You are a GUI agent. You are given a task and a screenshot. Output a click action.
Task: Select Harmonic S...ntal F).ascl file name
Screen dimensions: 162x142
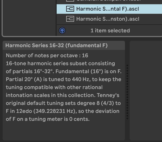[107, 9]
